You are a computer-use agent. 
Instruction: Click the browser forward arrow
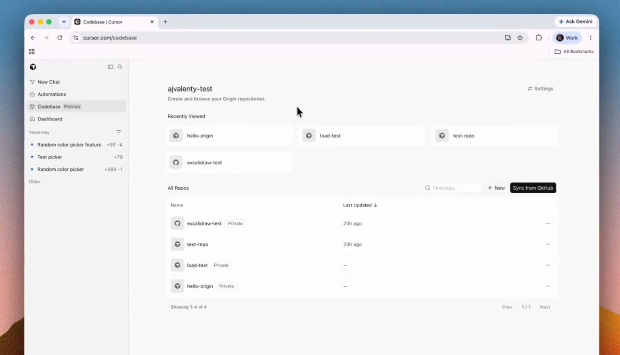[x=46, y=38]
